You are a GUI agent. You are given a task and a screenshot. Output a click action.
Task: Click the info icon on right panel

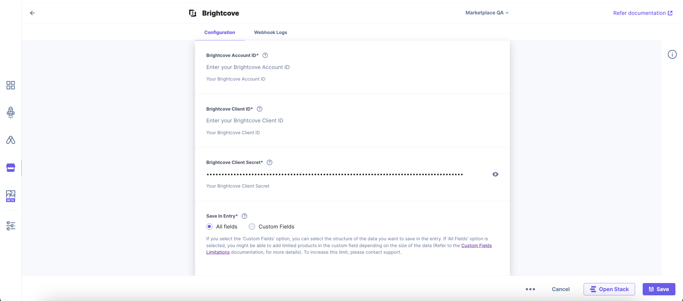(x=672, y=54)
